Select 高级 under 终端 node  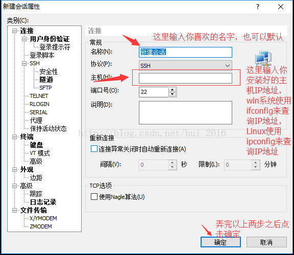[36, 161]
